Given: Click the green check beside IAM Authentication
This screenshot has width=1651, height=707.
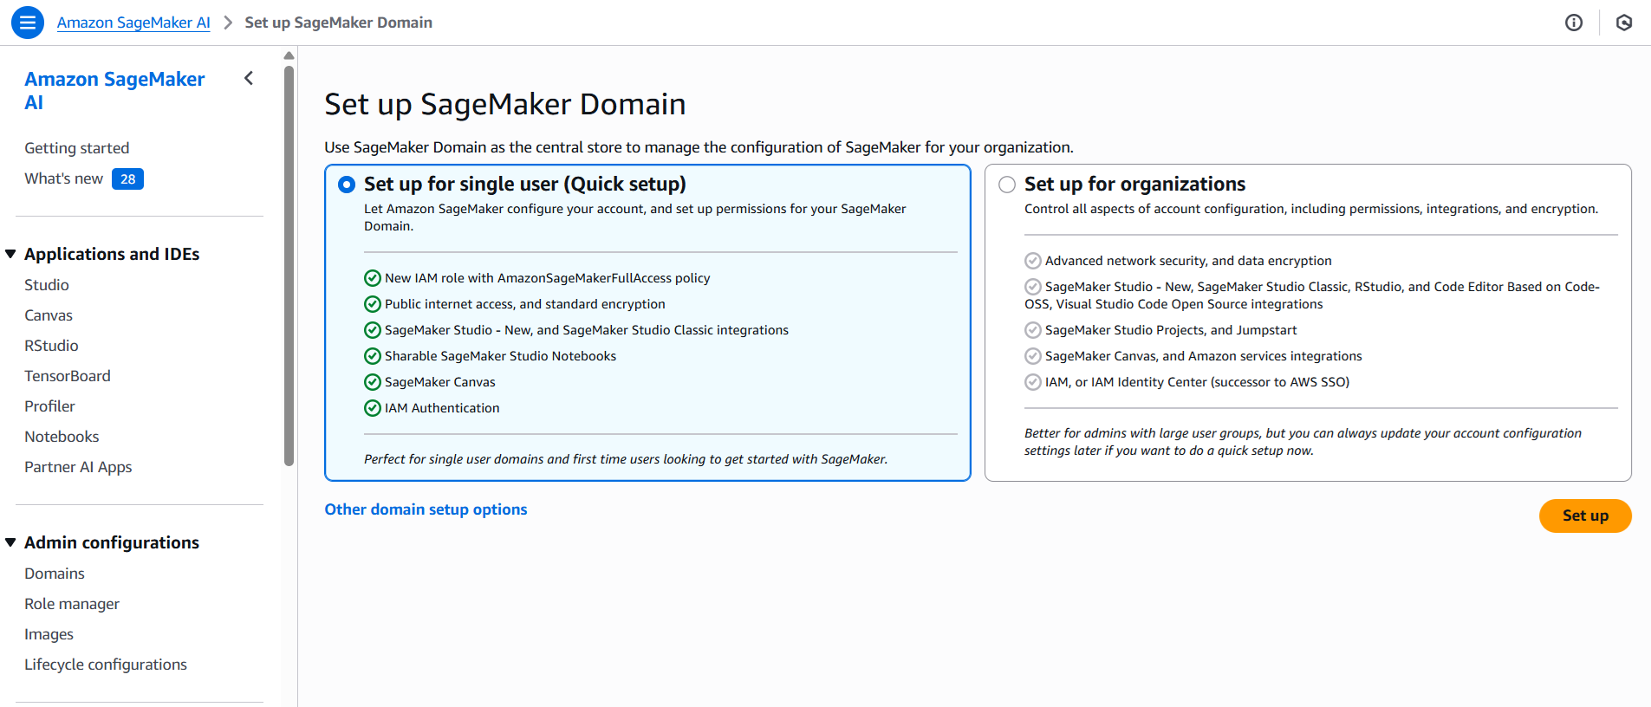Looking at the screenshot, I should pos(373,408).
